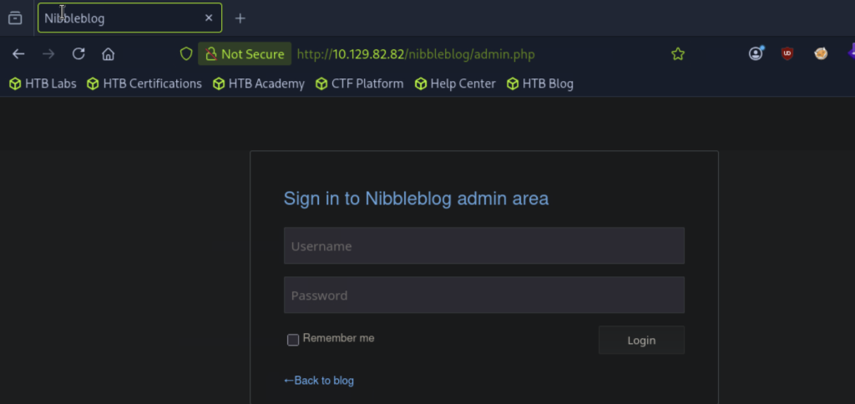Open the HTB Labs bookmark

click(43, 84)
